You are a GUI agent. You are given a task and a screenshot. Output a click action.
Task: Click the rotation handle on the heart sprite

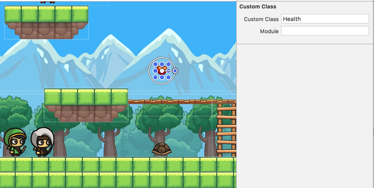click(175, 71)
